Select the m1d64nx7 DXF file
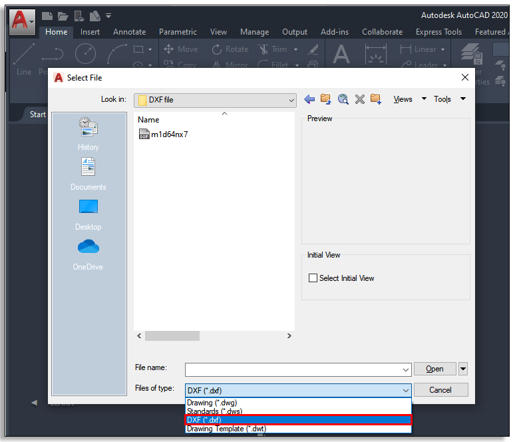 click(x=164, y=134)
